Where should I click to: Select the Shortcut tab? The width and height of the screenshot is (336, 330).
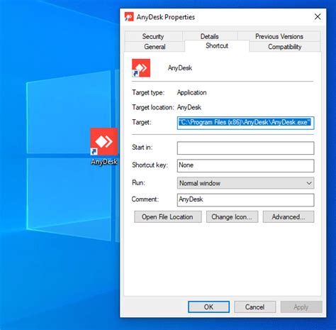[217, 45]
